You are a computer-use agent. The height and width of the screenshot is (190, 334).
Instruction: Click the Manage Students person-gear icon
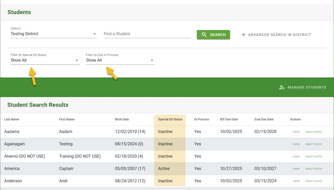coord(282,87)
